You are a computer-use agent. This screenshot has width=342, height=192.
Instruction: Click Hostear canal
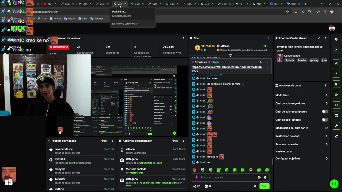coord(284,151)
